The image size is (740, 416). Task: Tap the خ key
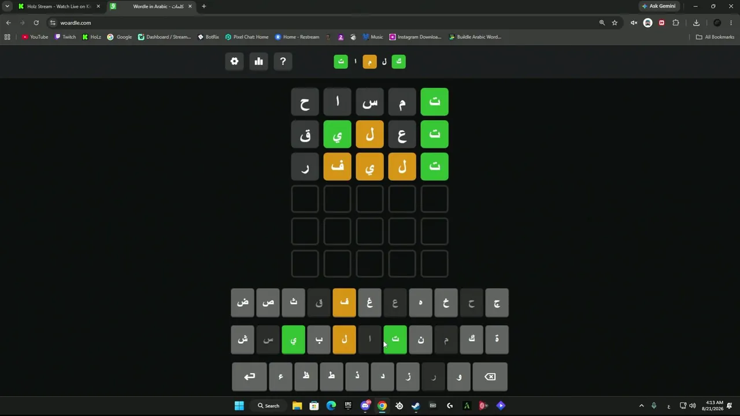[x=446, y=303]
